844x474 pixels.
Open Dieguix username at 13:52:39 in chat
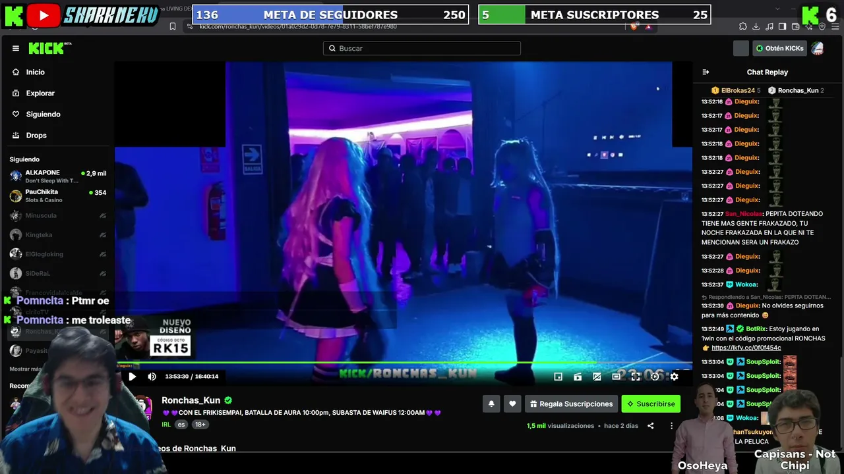coord(746,305)
